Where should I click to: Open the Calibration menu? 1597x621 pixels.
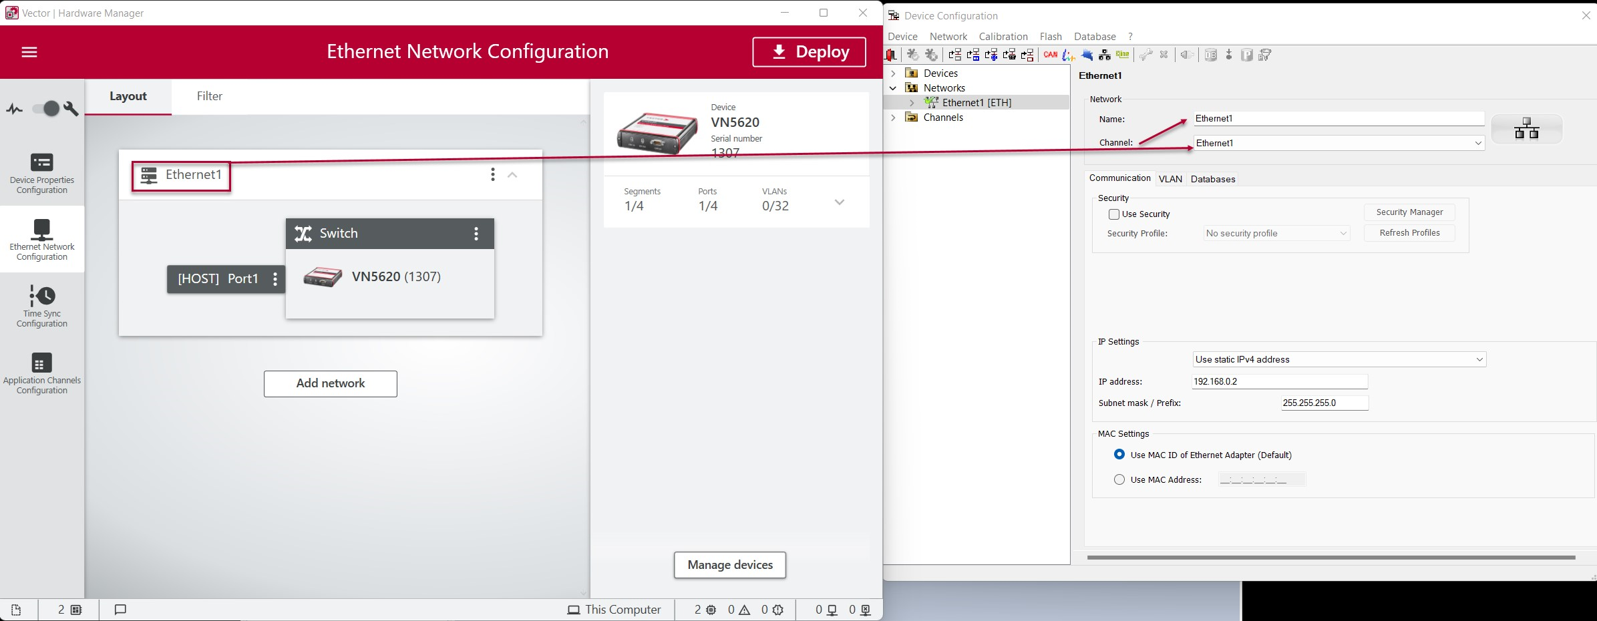[x=1003, y=37]
